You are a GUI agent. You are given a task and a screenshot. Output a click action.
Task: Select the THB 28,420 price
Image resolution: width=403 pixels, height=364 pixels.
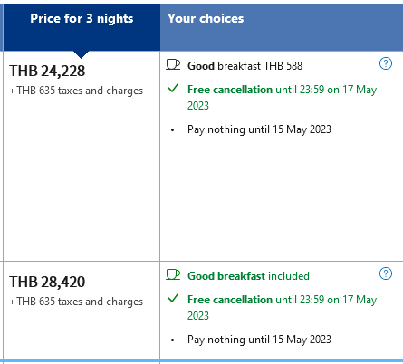[47, 282]
